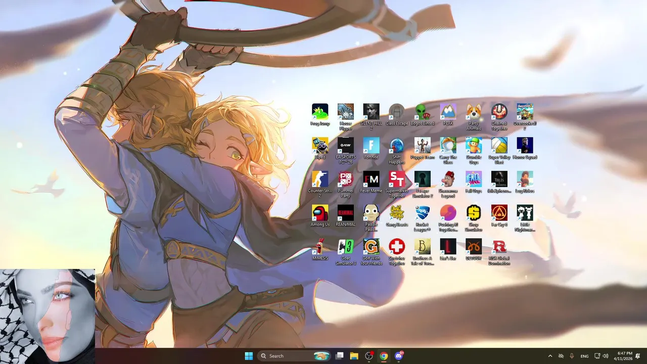The height and width of the screenshot is (364, 647).
Task: Switch to Google Chrome on the taskbar
Action: tap(384, 356)
